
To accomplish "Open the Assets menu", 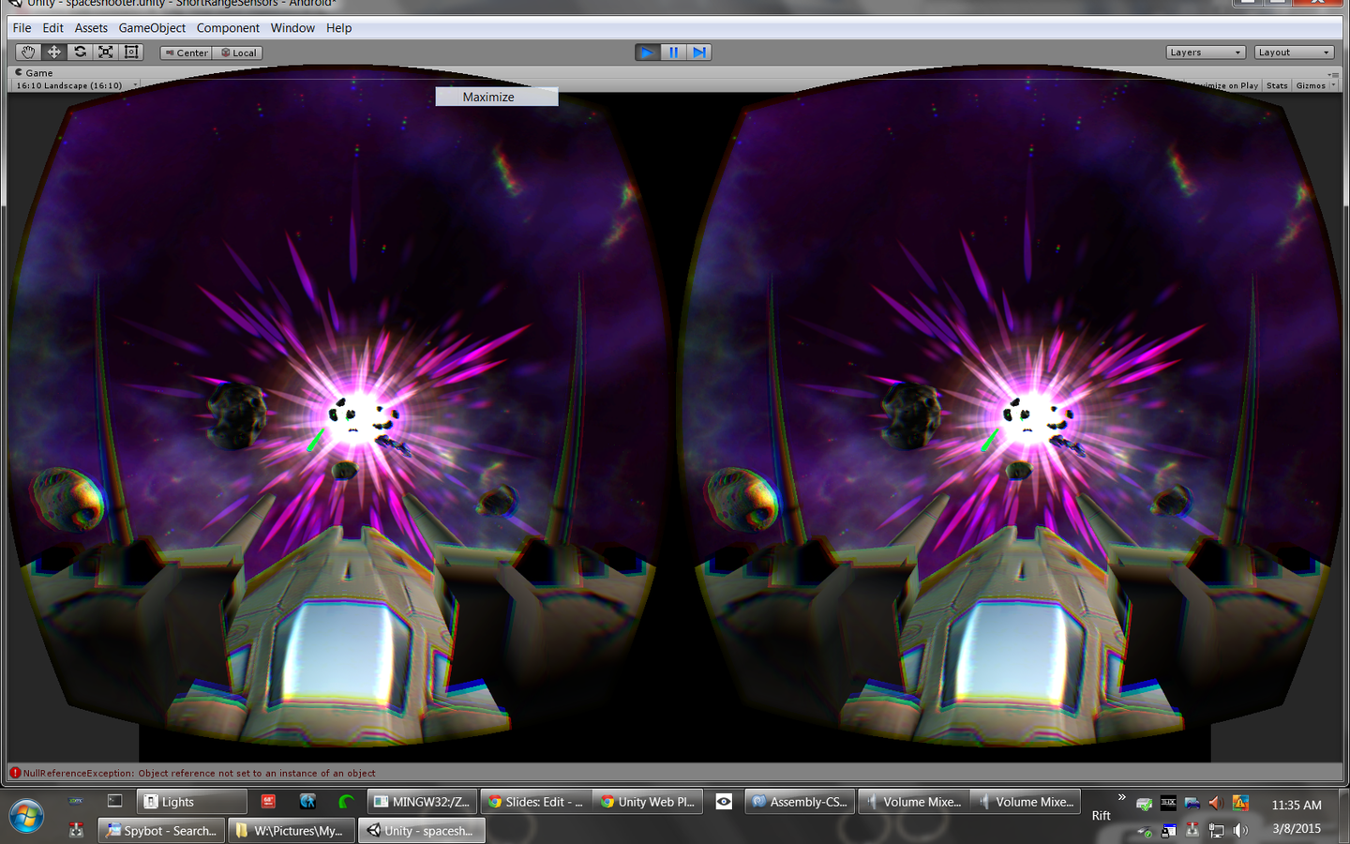I will [x=91, y=28].
